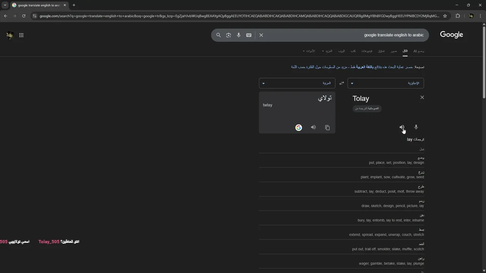This screenshot has width=486, height=273.
Task: Select the transliteration twlay
Action: click(x=267, y=105)
